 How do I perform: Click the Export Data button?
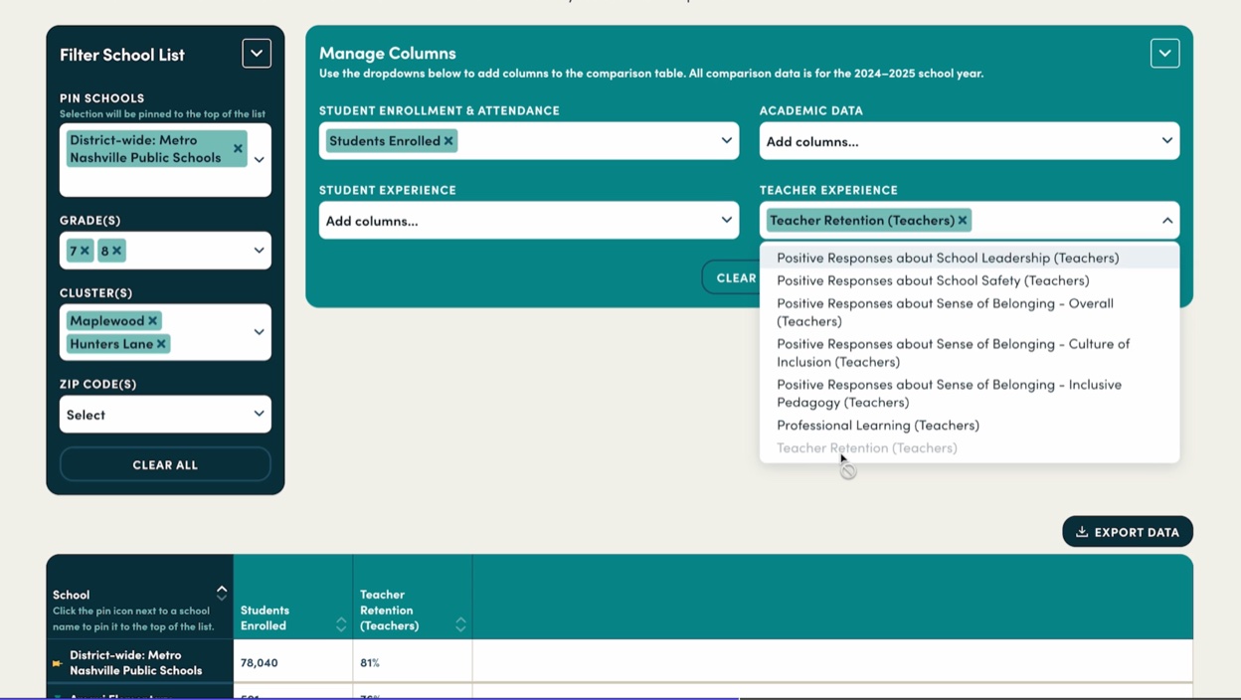1128,532
